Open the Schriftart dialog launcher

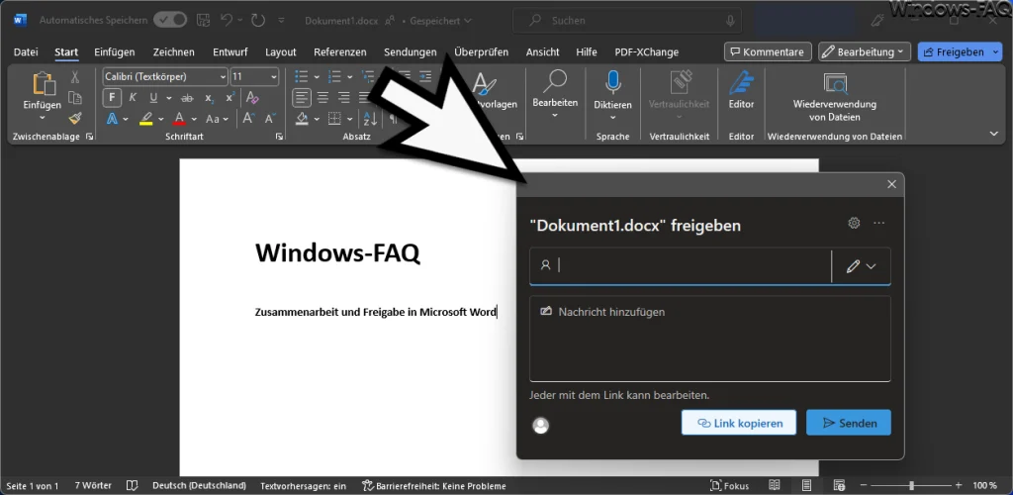(x=279, y=137)
